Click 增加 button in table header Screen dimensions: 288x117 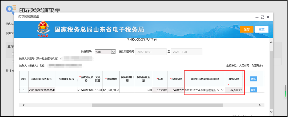254,79
